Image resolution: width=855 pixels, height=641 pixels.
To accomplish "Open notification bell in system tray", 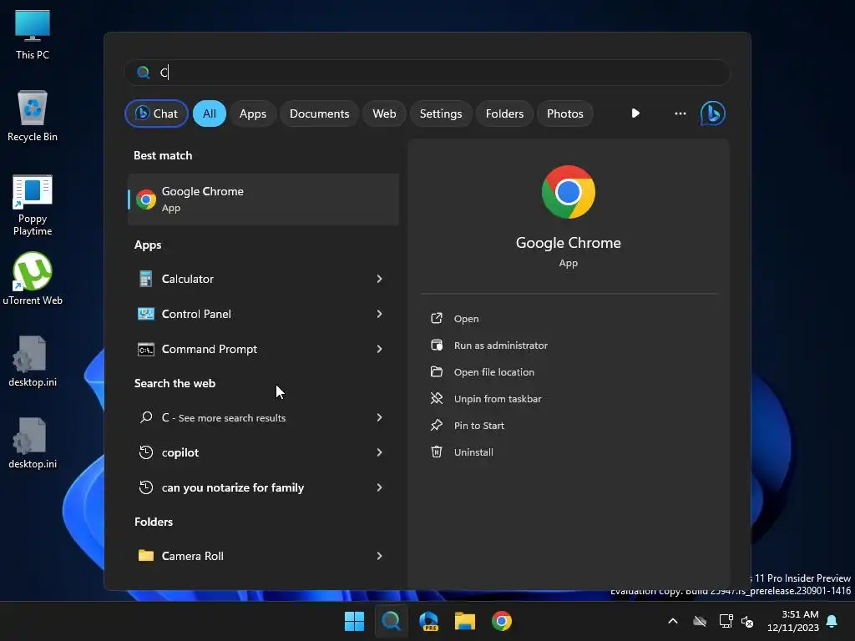I will (832, 621).
